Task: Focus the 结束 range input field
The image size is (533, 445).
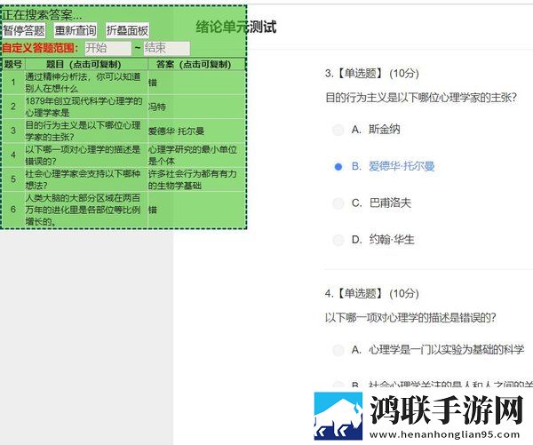Action: click(167, 48)
